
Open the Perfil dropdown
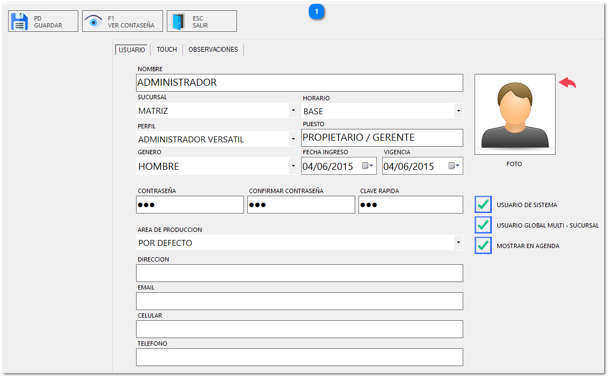[293, 139]
